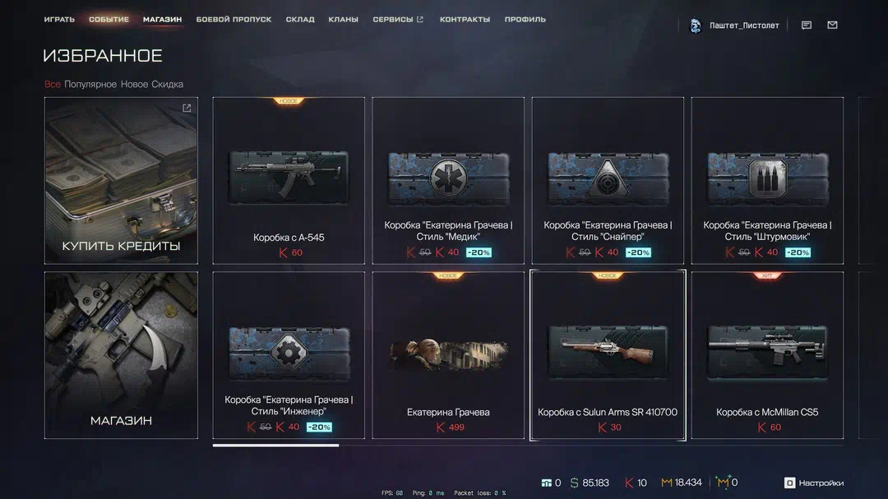Select the Популярное filter
888x499 pixels.
(x=90, y=84)
